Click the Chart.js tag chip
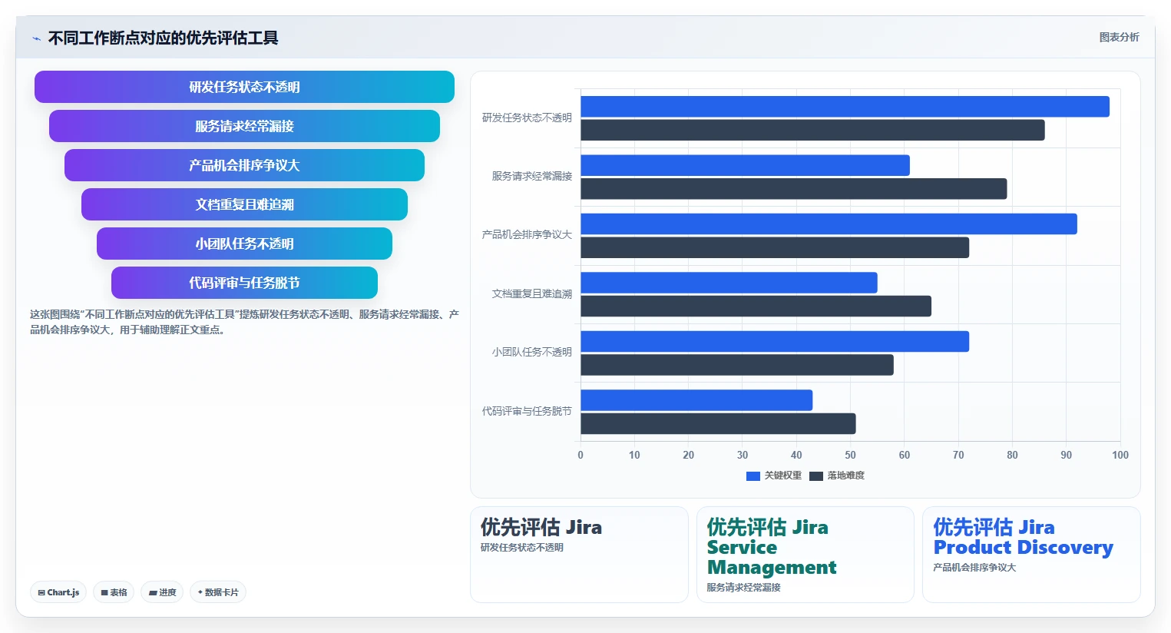This screenshot has width=1171, height=633. coord(58,592)
